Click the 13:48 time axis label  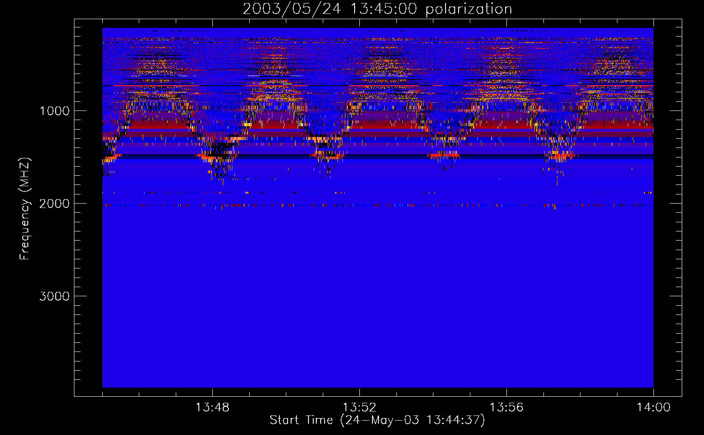pos(212,408)
